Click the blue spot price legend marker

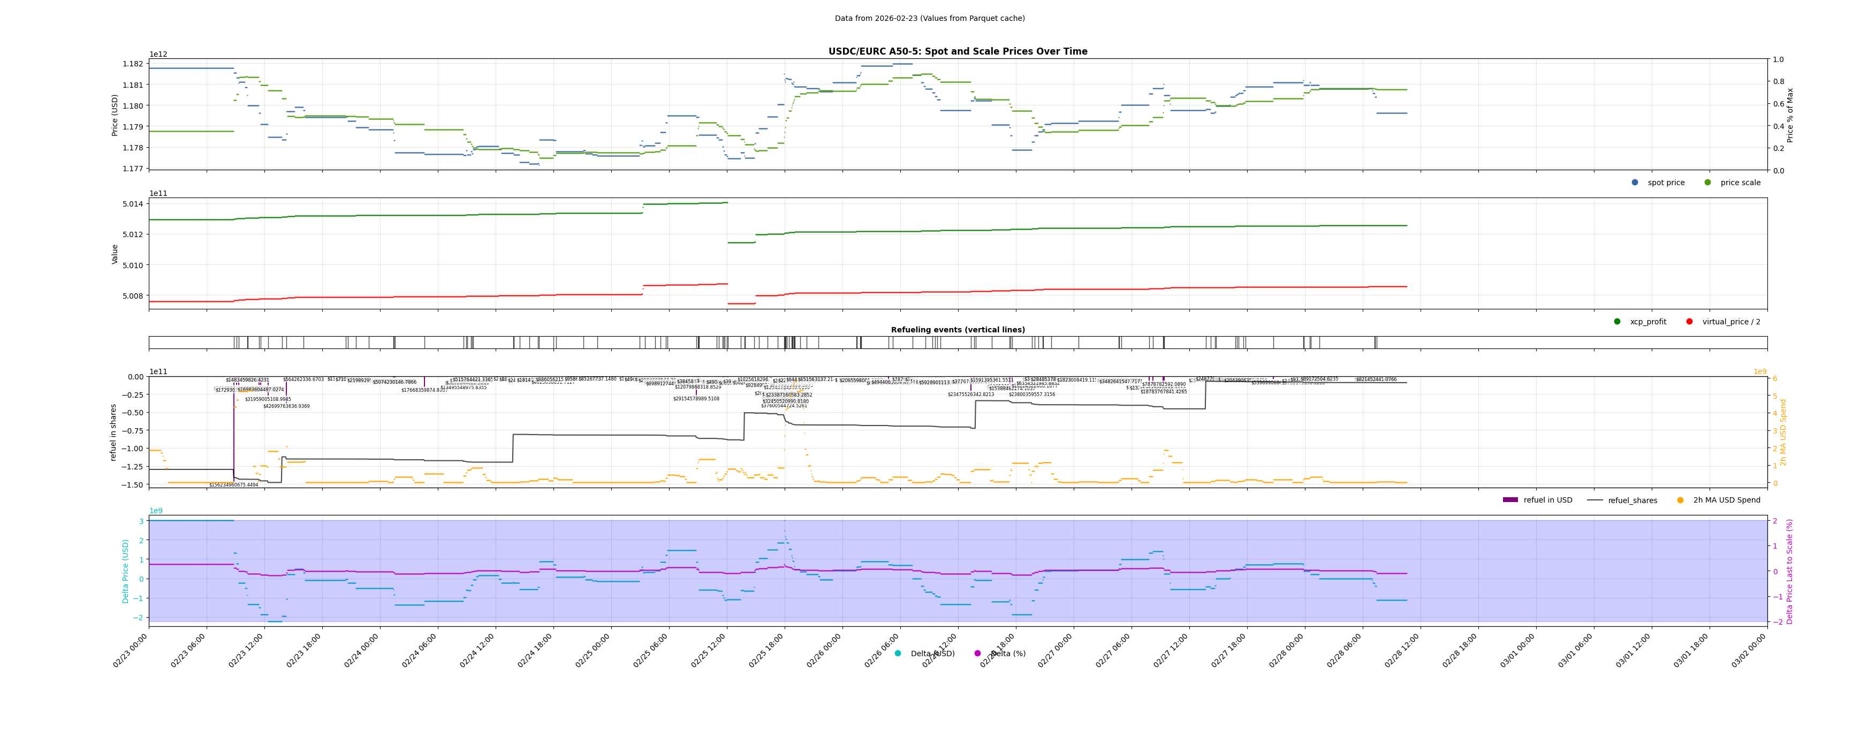tap(1635, 183)
